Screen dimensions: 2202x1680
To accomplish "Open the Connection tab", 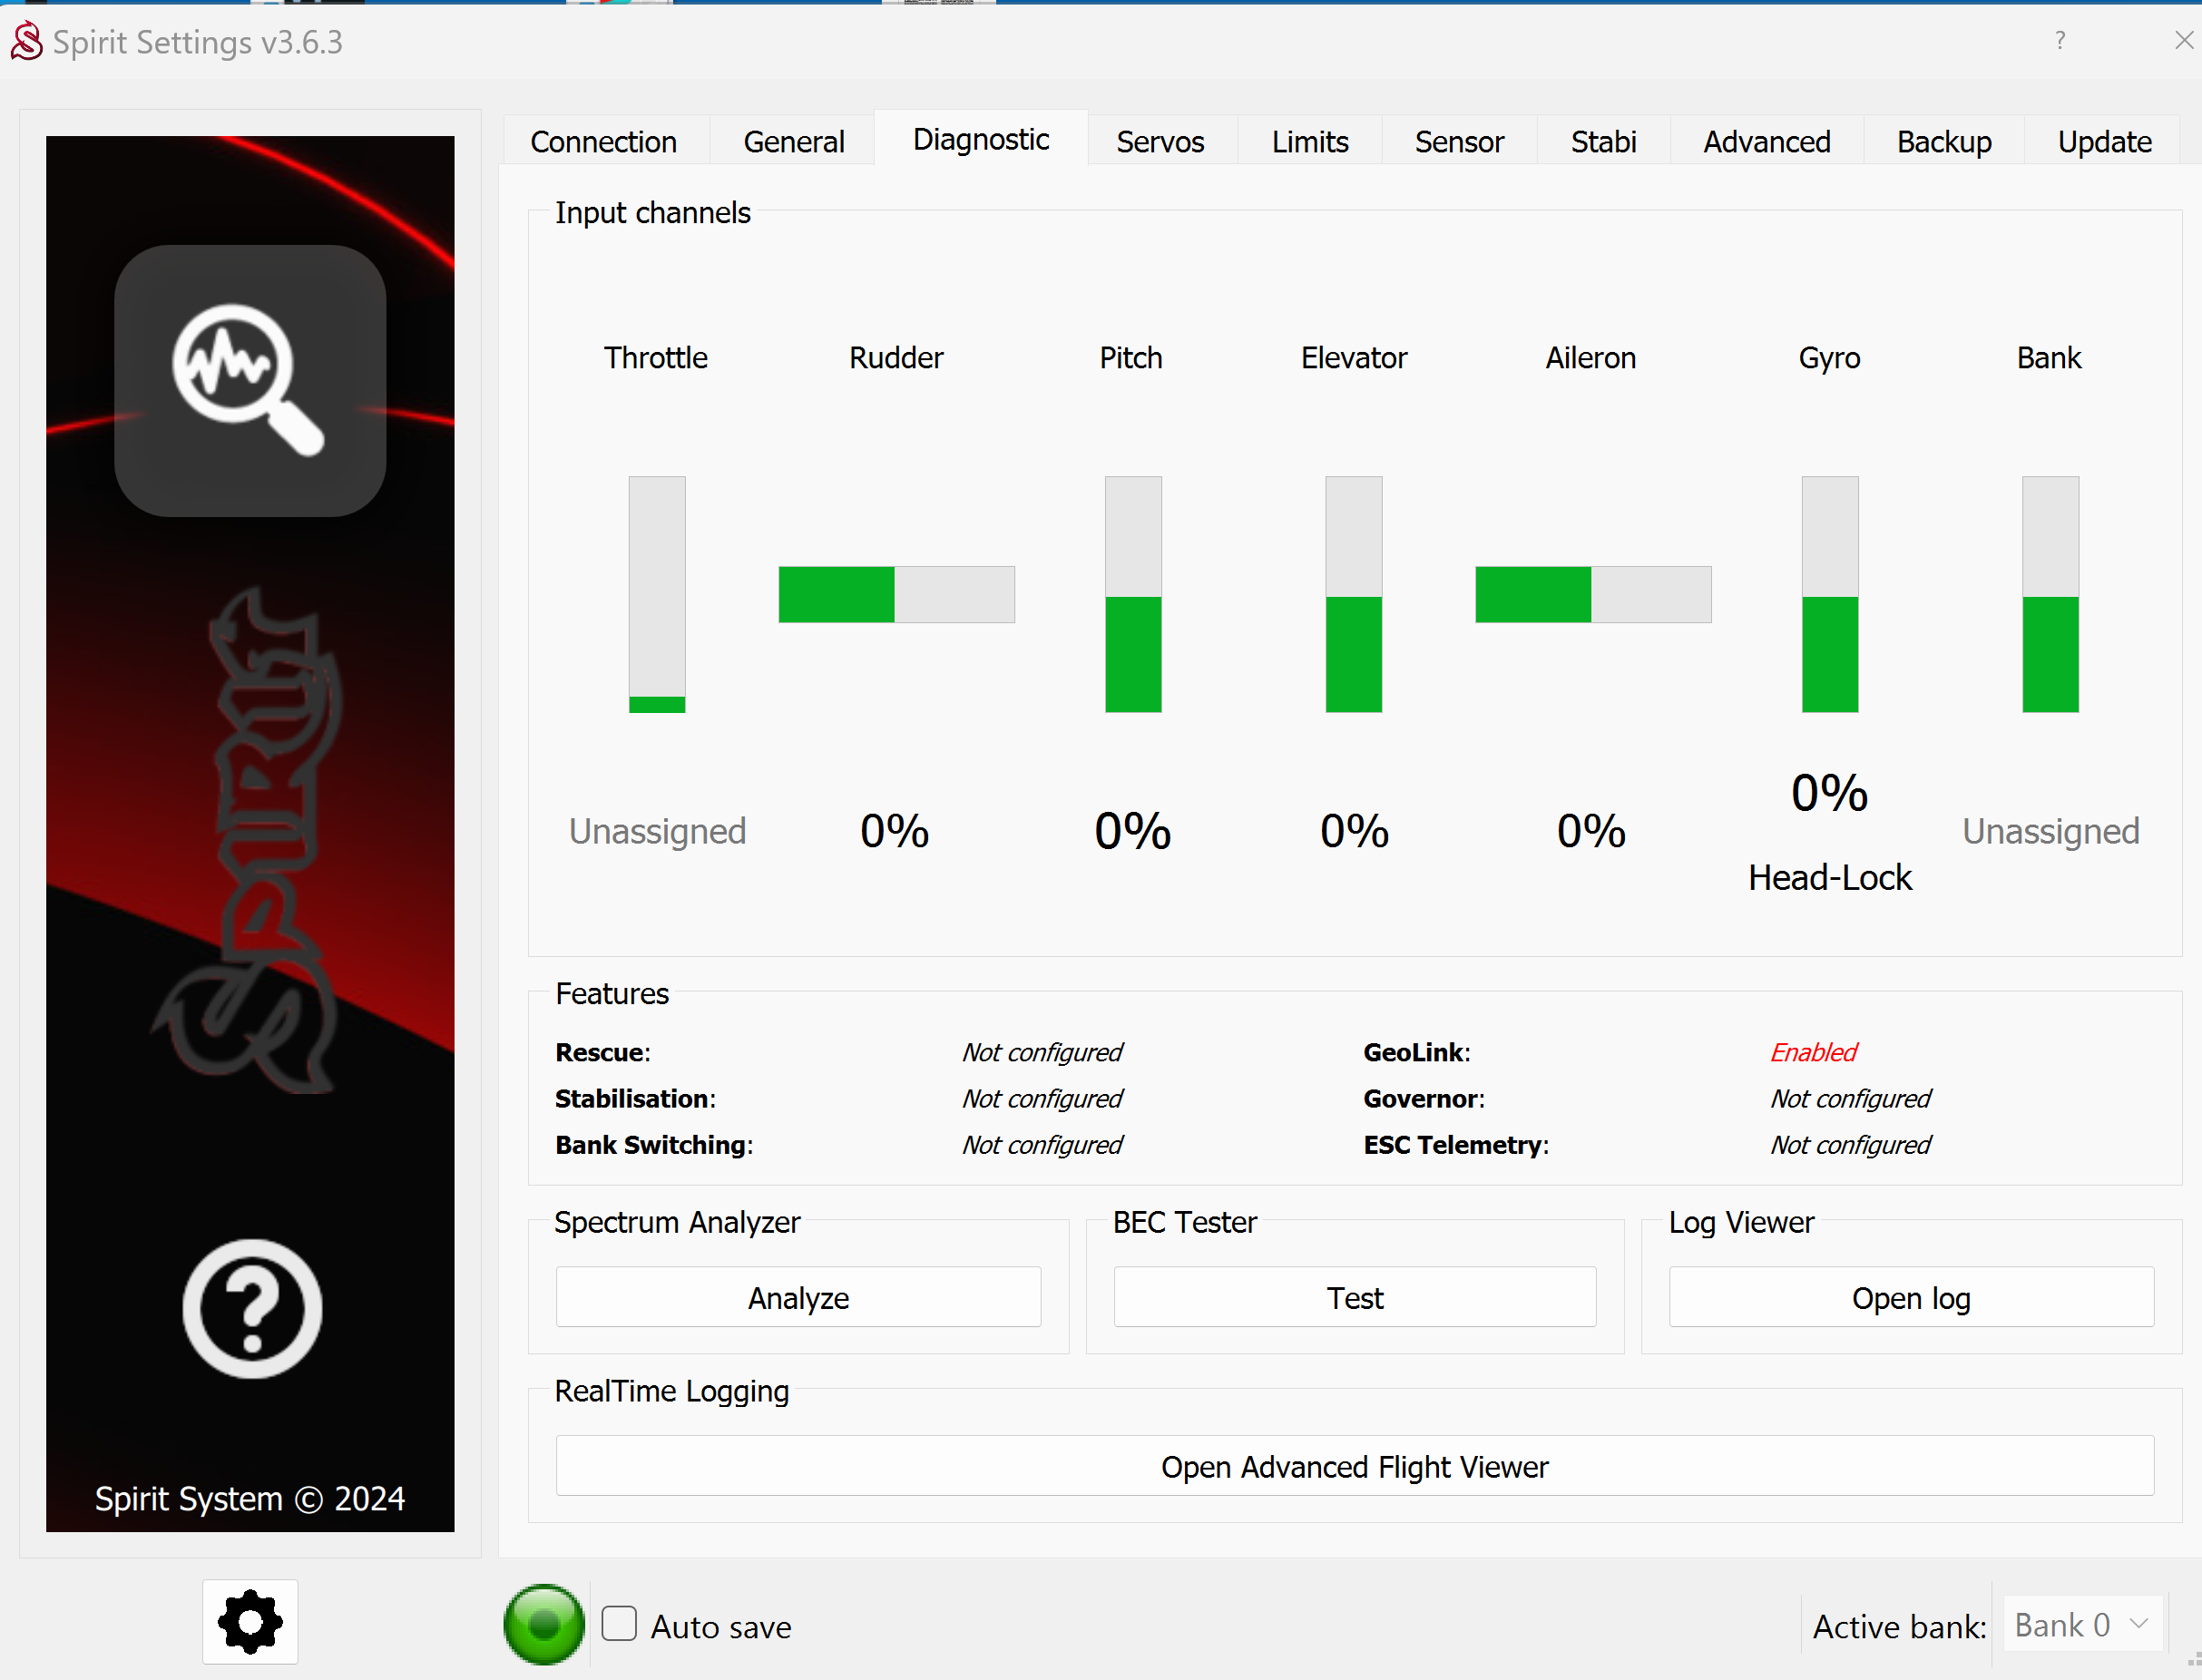I will click(603, 142).
